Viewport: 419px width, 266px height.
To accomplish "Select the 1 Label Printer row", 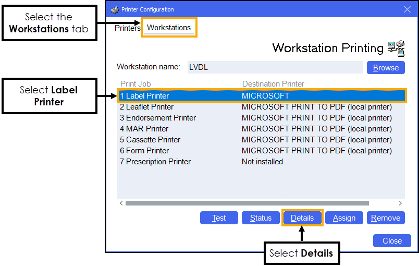I will [261, 96].
